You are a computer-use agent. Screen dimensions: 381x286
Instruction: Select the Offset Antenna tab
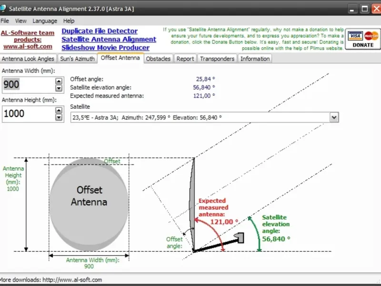pyautogui.click(x=120, y=58)
